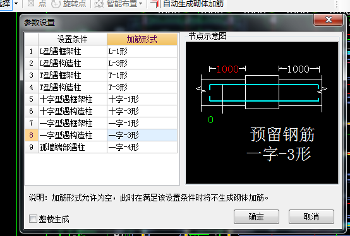The image size is (350, 236).
Task: Select row 十字型遇框架柱
Action: tap(73, 100)
